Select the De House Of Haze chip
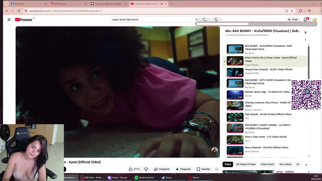 [246, 164]
